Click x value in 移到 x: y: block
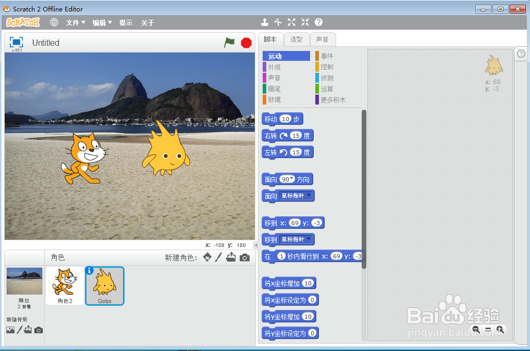530x351 pixels. pyautogui.click(x=295, y=223)
